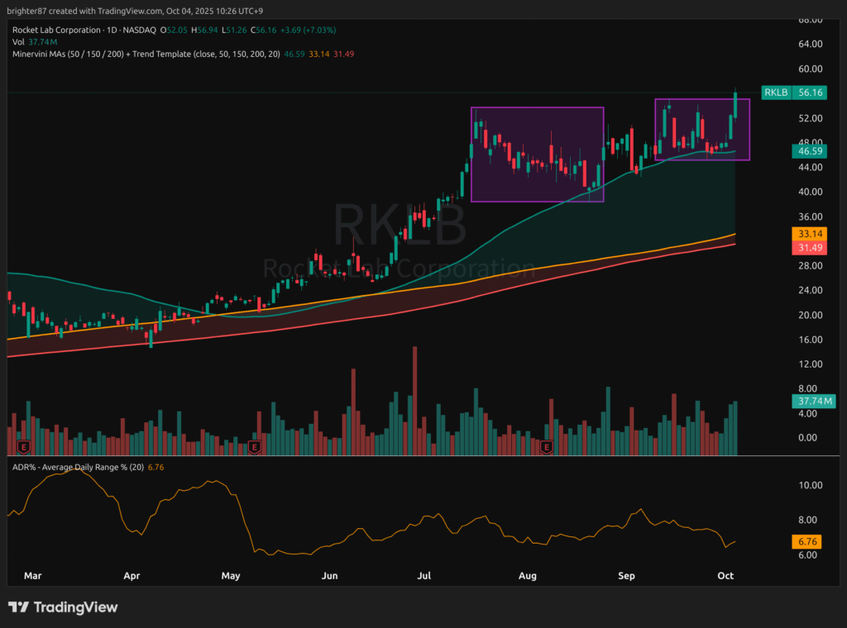Click the red 31.49 moving average price label
847x628 pixels.
(x=806, y=248)
